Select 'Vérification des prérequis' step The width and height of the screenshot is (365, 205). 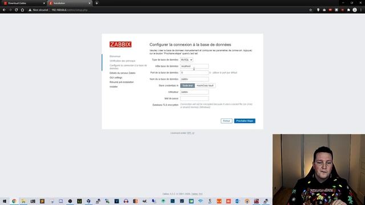point(123,61)
